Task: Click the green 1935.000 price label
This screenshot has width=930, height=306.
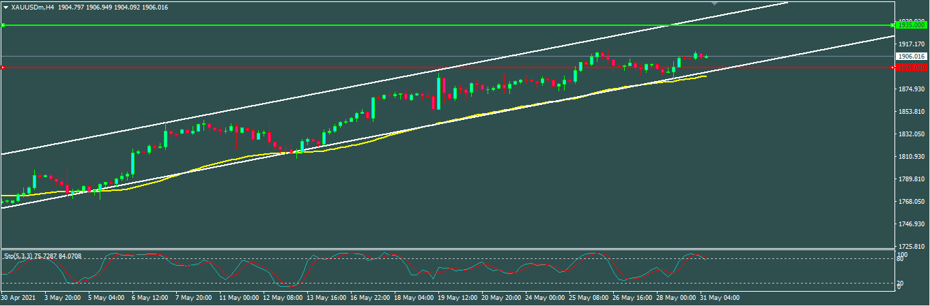Action: coord(912,25)
